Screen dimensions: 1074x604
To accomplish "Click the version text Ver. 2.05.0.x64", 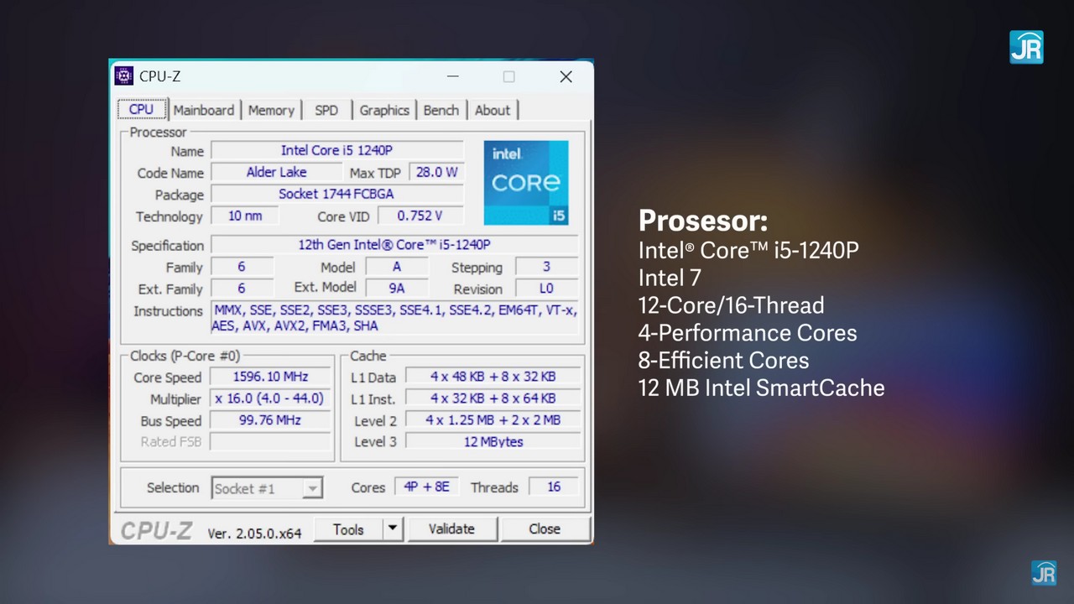I will pyautogui.click(x=254, y=533).
